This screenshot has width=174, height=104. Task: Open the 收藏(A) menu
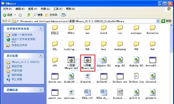pyautogui.click(x=45, y=9)
